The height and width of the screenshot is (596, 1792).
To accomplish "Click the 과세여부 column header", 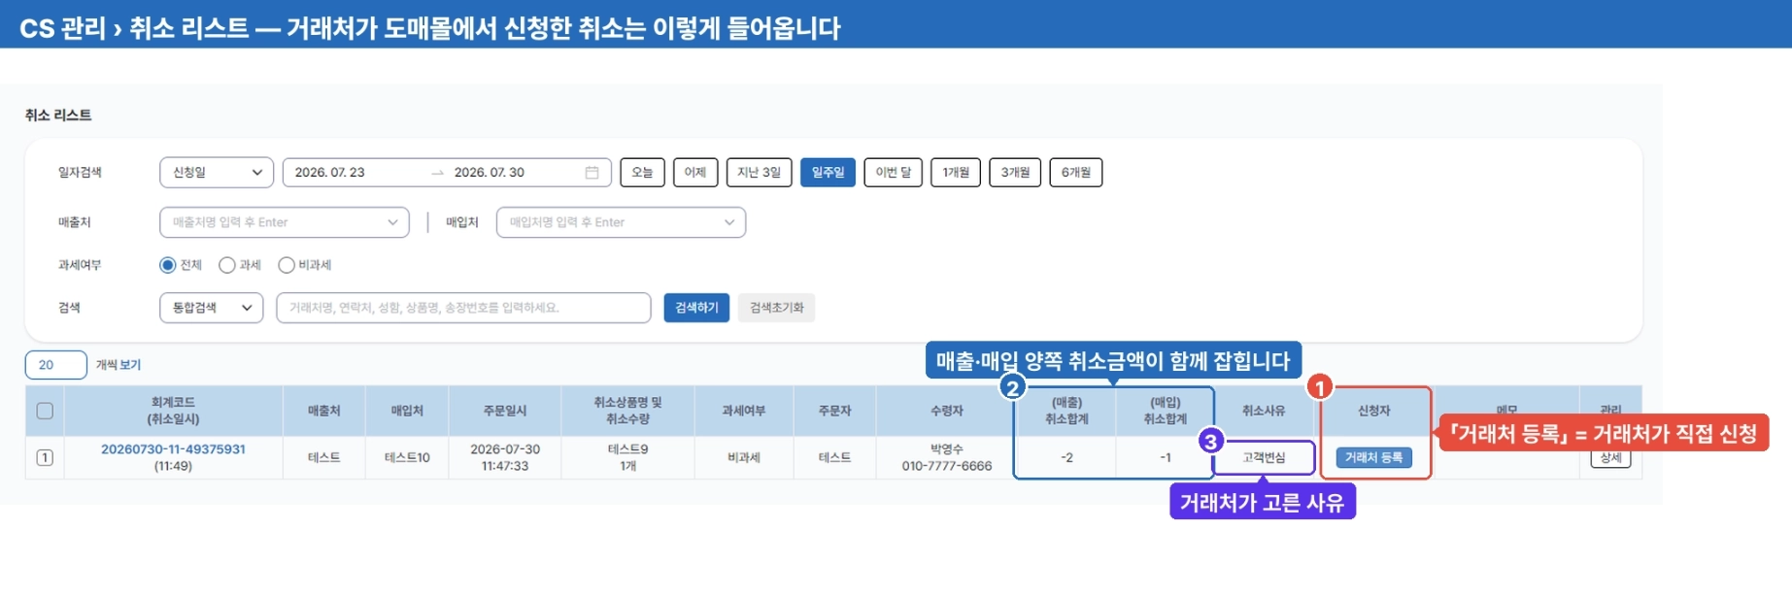I will coord(744,411).
